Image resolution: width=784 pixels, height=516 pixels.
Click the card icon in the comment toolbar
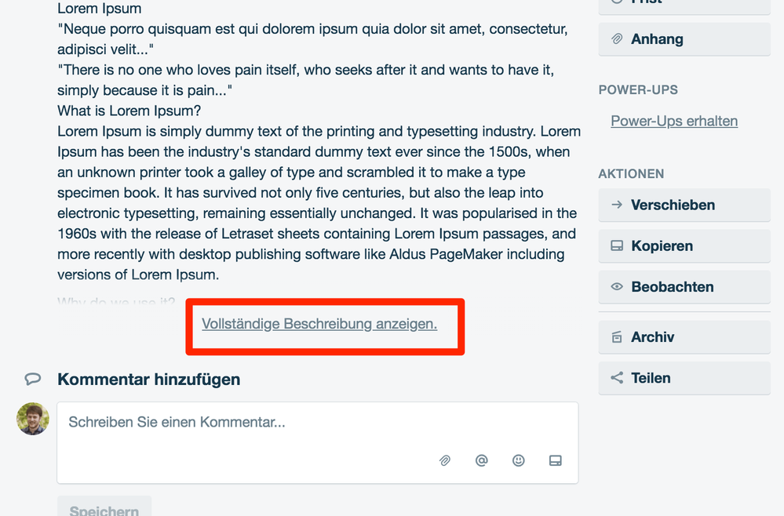coord(556,460)
